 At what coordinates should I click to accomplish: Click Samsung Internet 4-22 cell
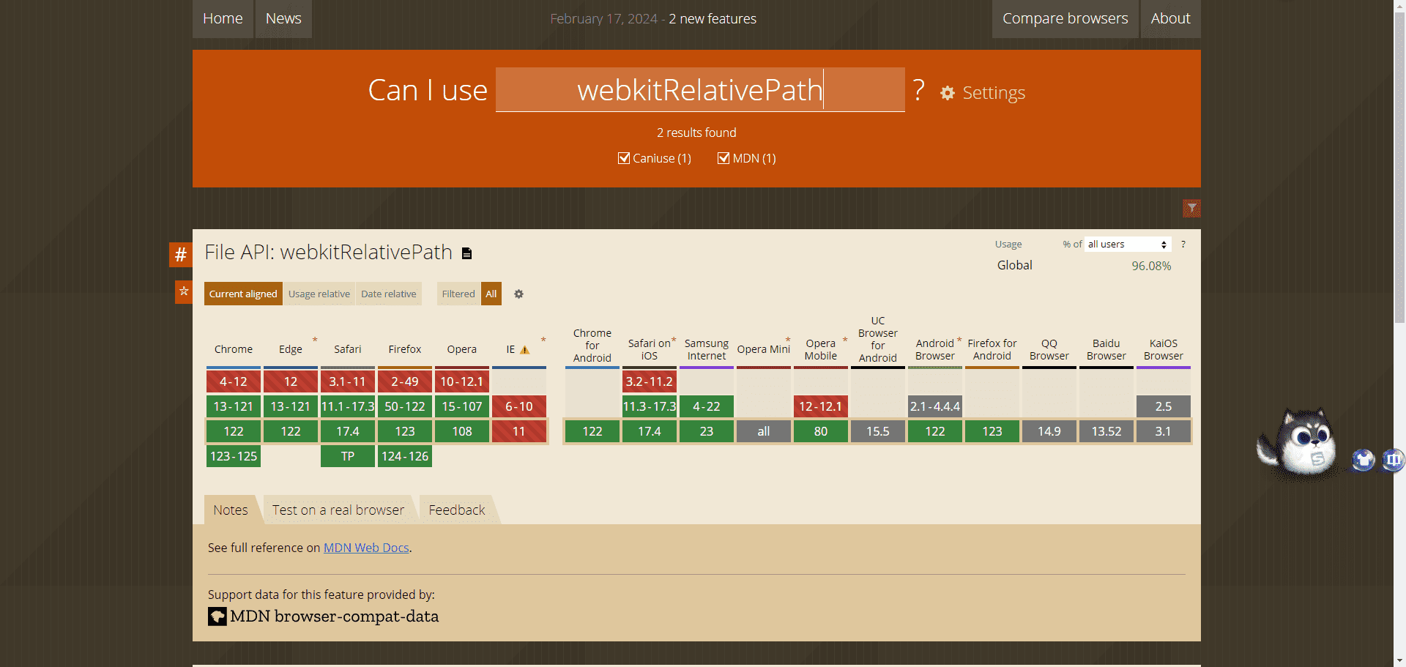coord(707,406)
